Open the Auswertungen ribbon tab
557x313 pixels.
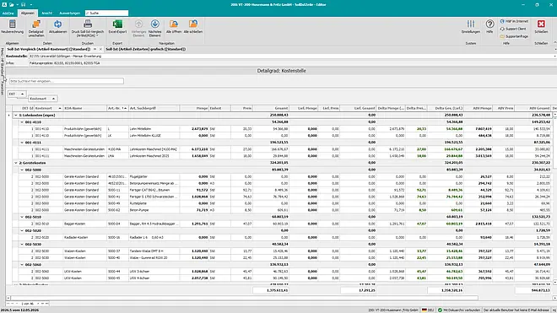pos(69,13)
